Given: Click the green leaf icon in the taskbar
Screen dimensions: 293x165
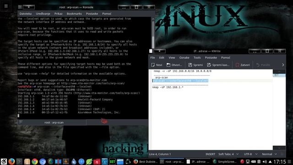Looking at the screenshot, I should (x=89, y=161).
